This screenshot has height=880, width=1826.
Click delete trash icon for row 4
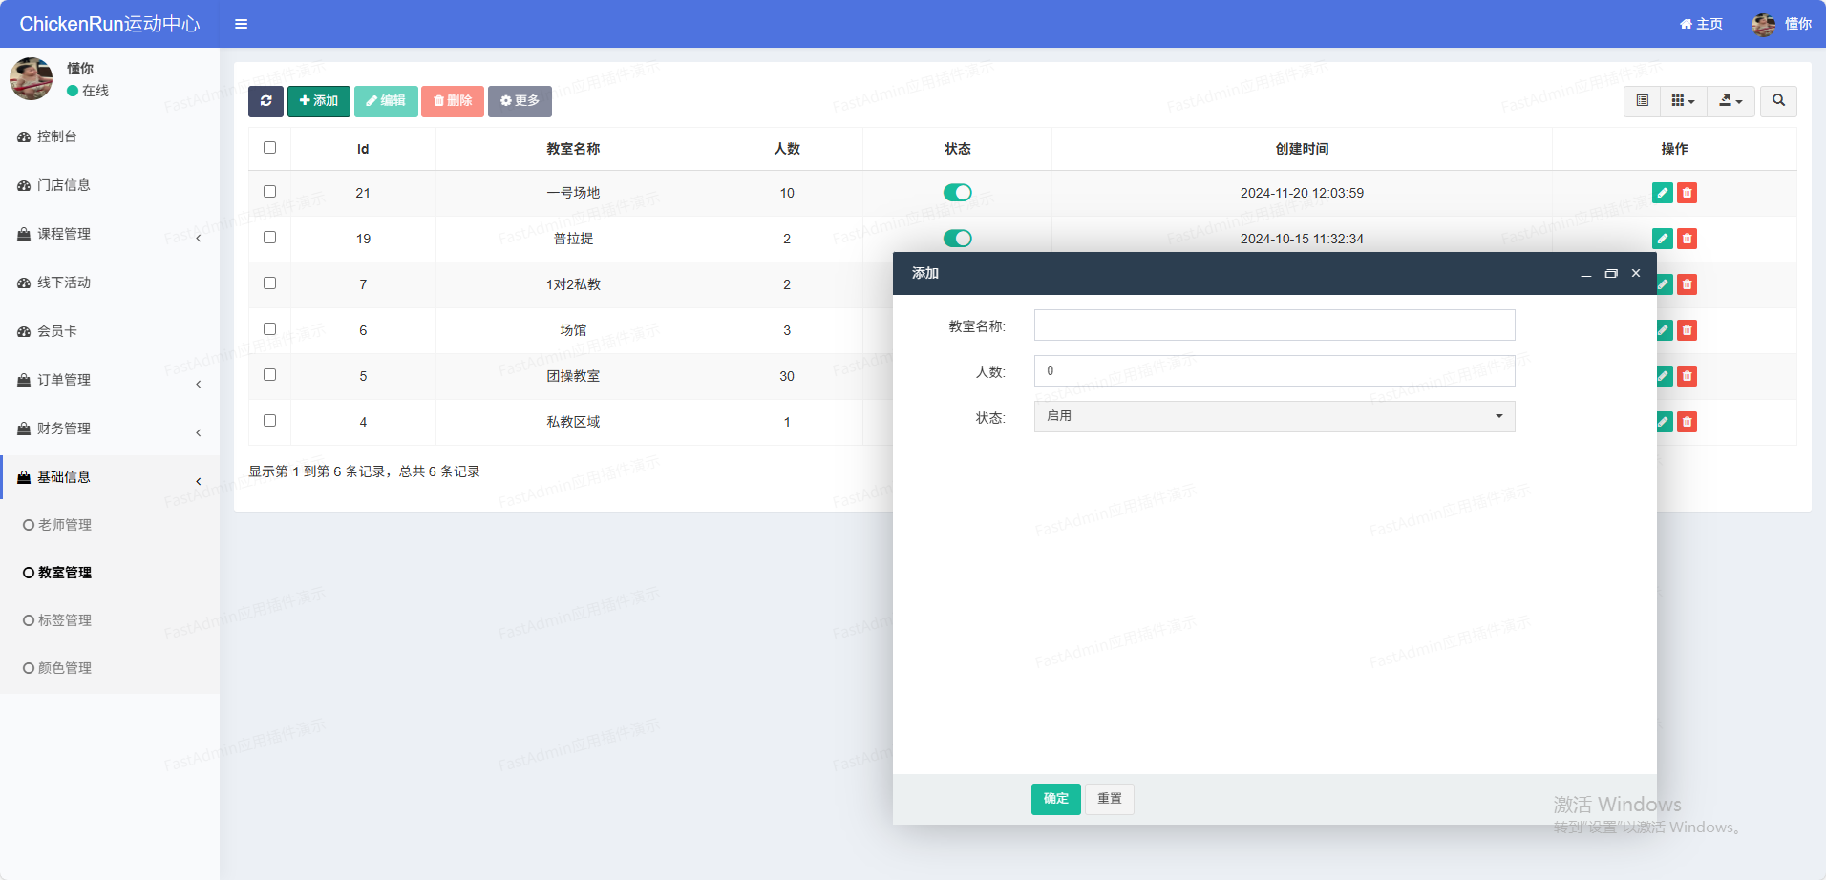point(1688,422)
